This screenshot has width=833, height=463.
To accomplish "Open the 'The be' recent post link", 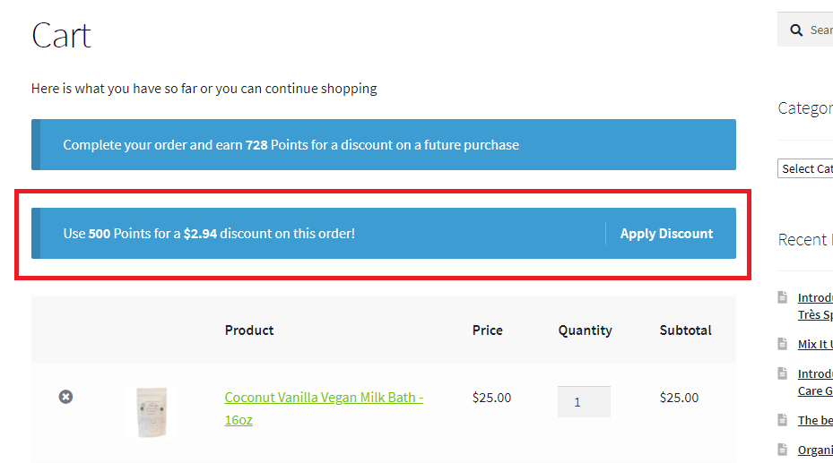I will [815, 421].
